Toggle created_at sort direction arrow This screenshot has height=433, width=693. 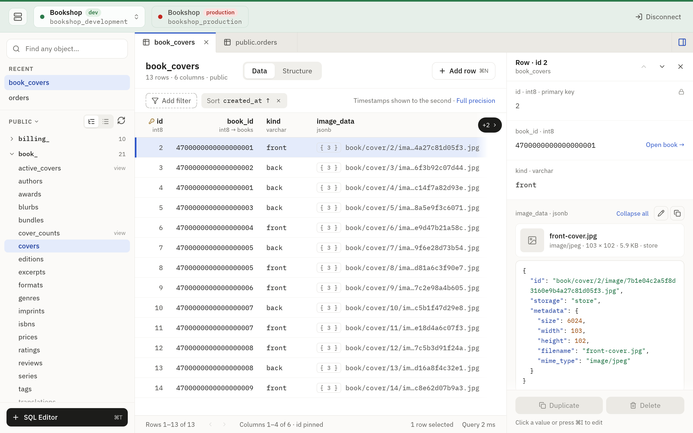point(268,101)
